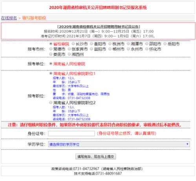
Task: Open the 2020年招聘聘用制书记员公告 link
Action: pyautogui.click(x=99, y=27)
